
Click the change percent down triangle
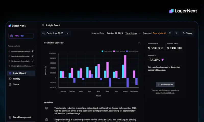point(162,60)
